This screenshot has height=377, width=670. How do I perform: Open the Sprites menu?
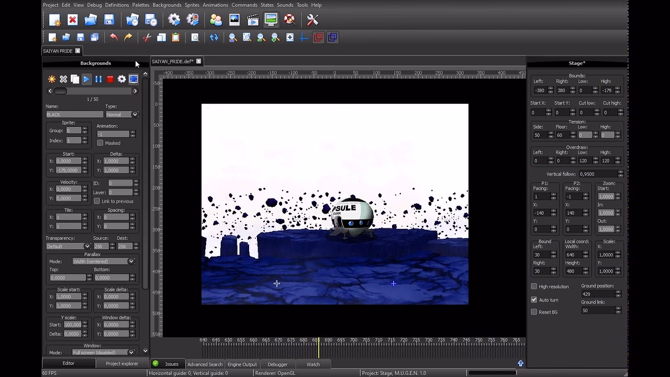click(x=192, y=5)
